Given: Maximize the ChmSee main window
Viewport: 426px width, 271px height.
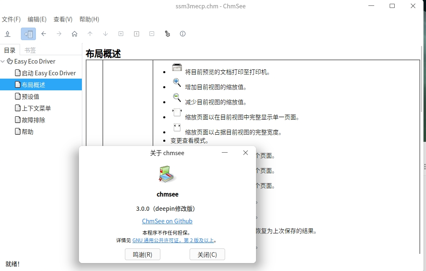Looking at the screenshot, I should (392, 6).
